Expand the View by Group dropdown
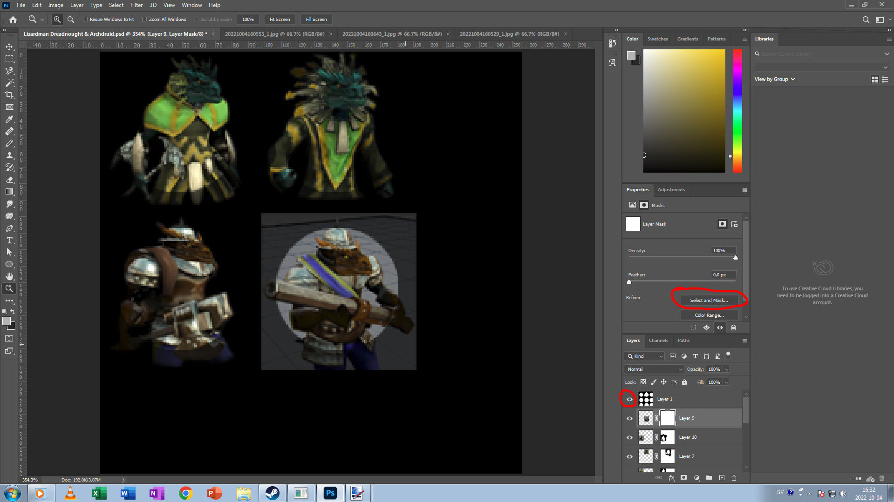Screen dimensions: 894x502 tap(774, 79)
